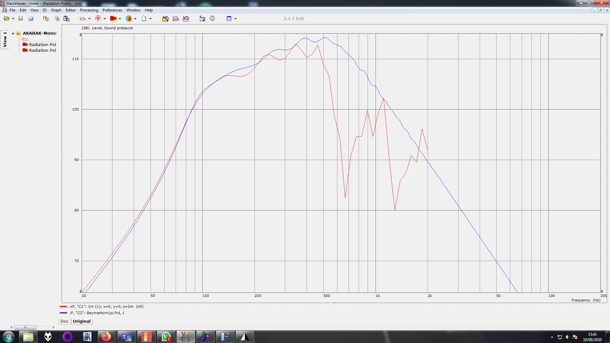
Task: Click the yellow database curve icon
Action: coord(165,19)
